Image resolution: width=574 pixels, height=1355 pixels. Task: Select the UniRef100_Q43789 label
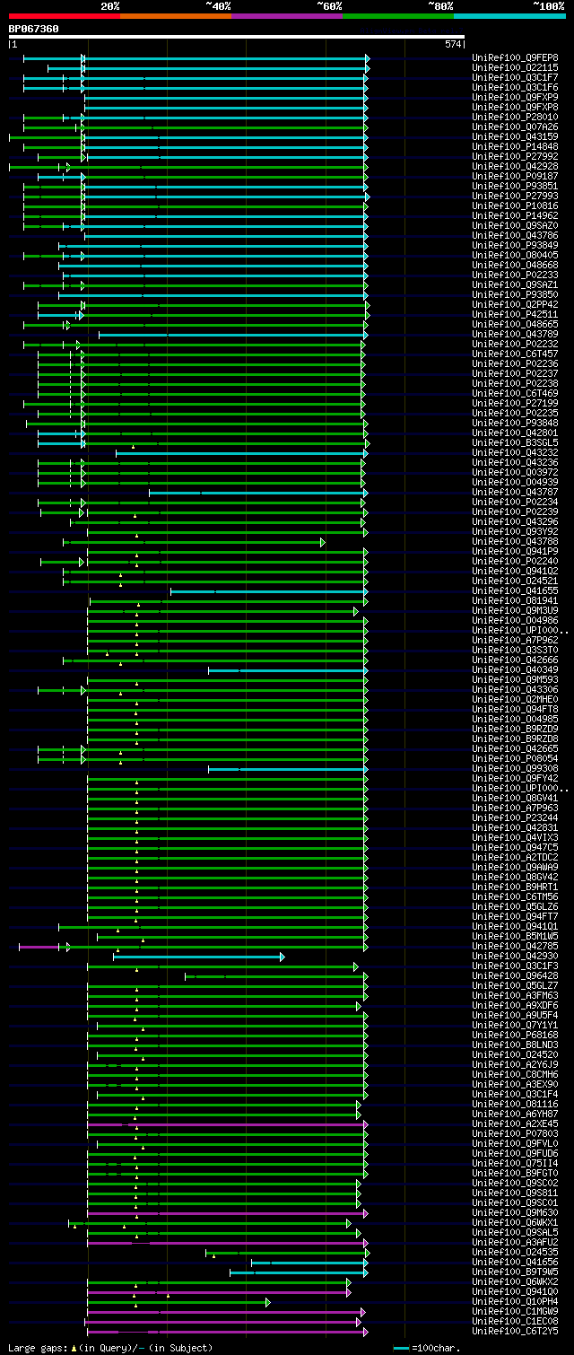coord(514,335)
